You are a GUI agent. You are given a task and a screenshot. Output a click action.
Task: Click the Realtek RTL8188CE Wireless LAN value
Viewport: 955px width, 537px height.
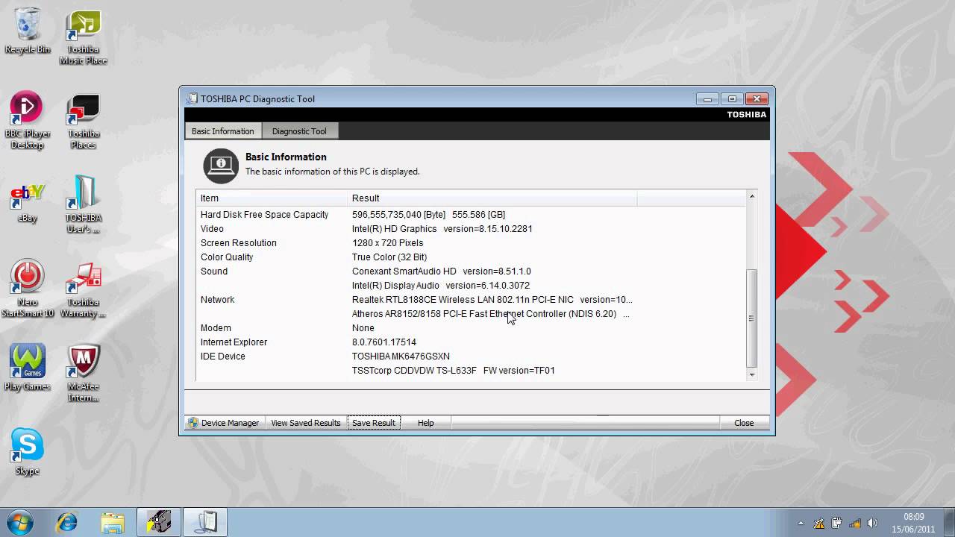coord(492,300)
